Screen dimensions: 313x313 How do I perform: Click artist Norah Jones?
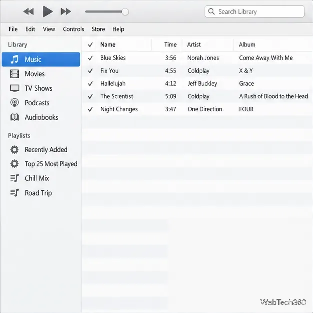click(x=203, y=58)
